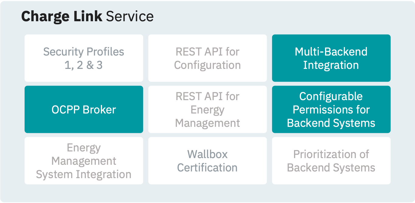This screenshot has width=415, height=203.
Task: Click the bold "Charge Link" title text
Action: click(x=62, y=16)
